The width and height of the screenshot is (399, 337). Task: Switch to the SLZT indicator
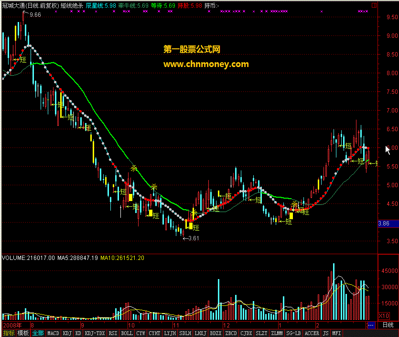coord(261,333)
